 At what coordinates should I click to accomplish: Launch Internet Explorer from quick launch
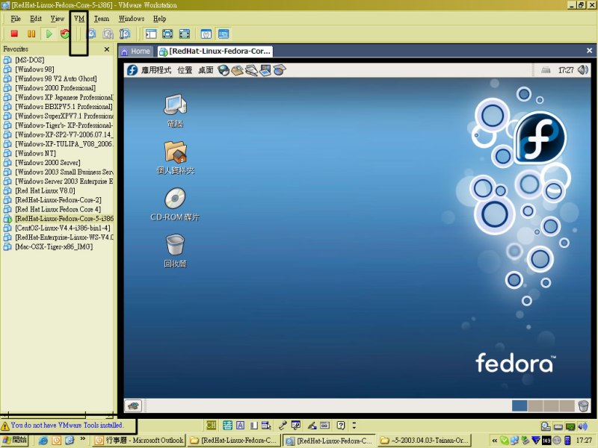coord(43,441)
